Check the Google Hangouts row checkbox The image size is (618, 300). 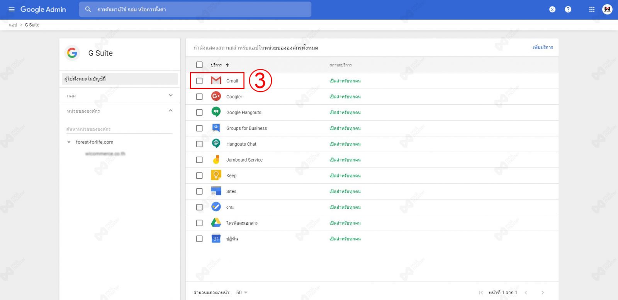[199, 112]
